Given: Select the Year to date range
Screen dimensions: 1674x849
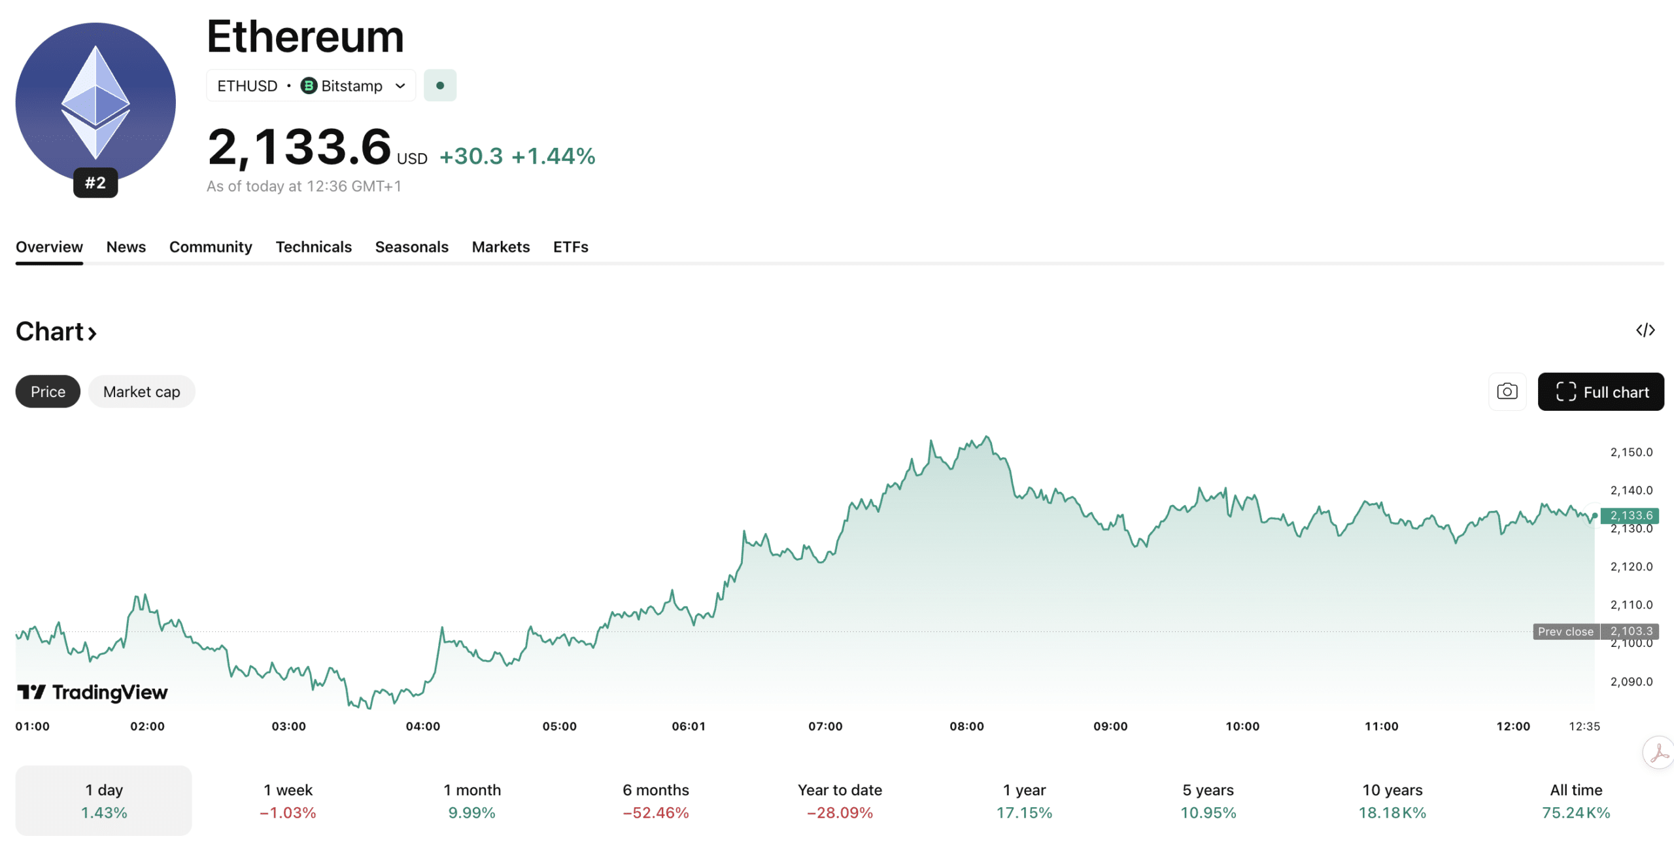Looking at the screenshot, I should point(840,801).
